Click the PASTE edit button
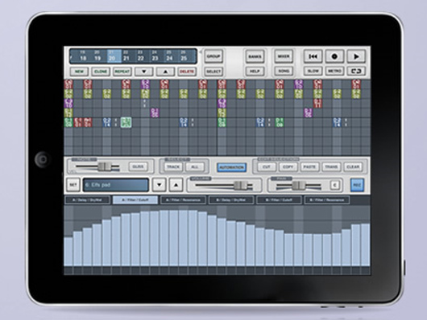Viewport: 427px width, 320px height. pyautogui.click(x=309, y=166)
